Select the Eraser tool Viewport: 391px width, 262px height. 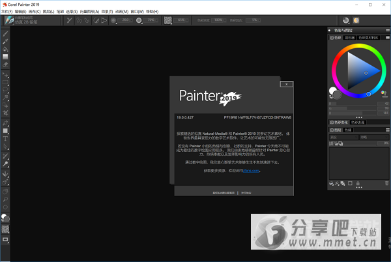pyautogui.click(x=5, y=65)
